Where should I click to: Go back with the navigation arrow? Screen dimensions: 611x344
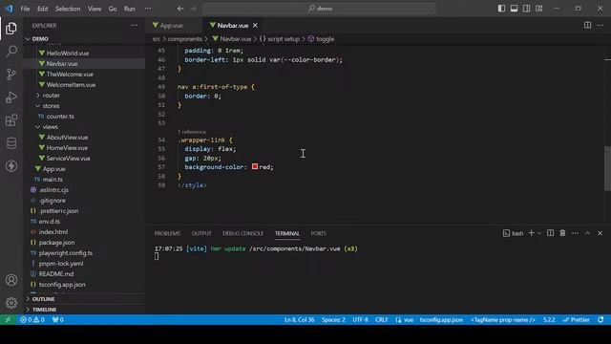[180, 9]
